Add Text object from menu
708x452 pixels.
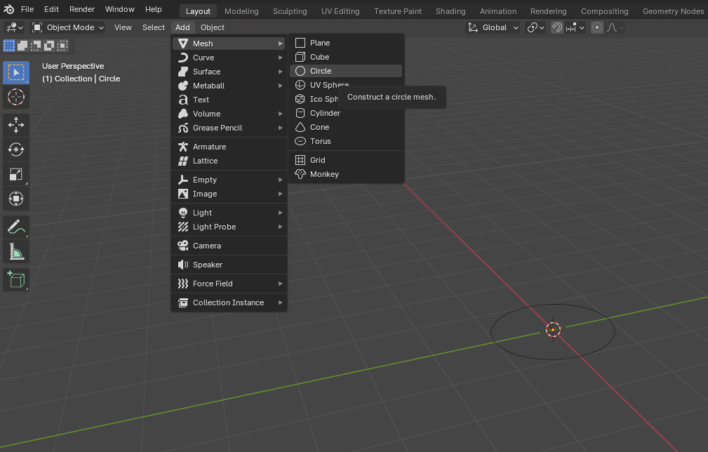tap(229, 100)
